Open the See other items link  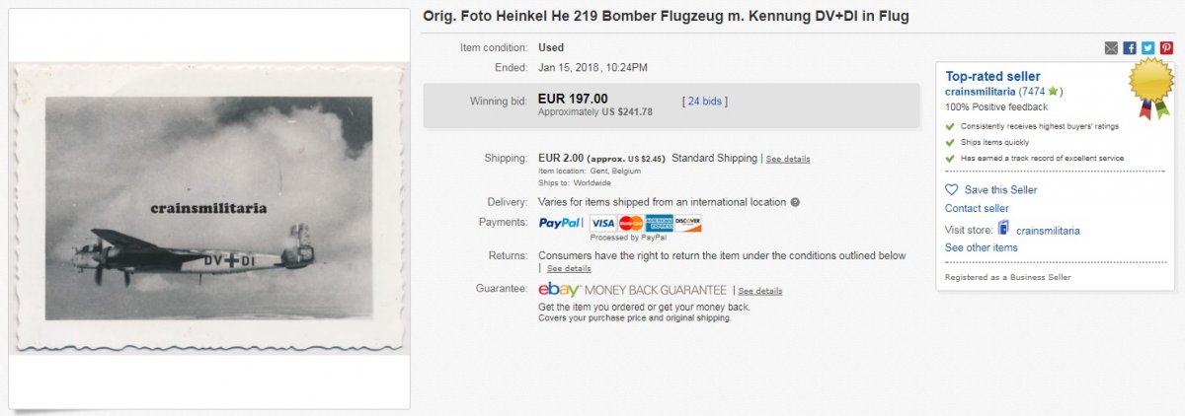[981, 247]
